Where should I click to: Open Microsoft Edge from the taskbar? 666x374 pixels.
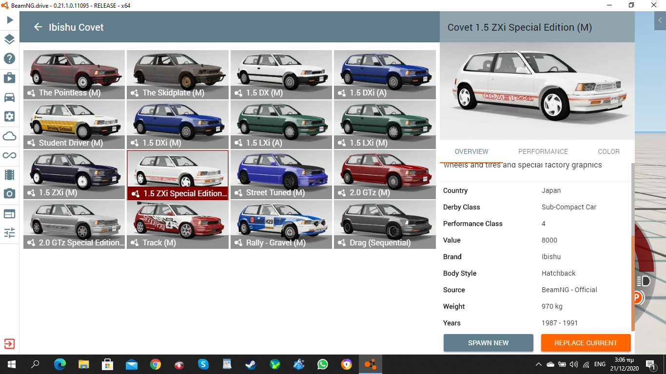pos(60,364)
